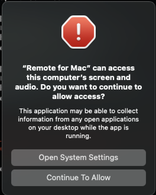Click "This application may be able to collect" text
This screenshot has width=156, height=195.
(79, 111)
